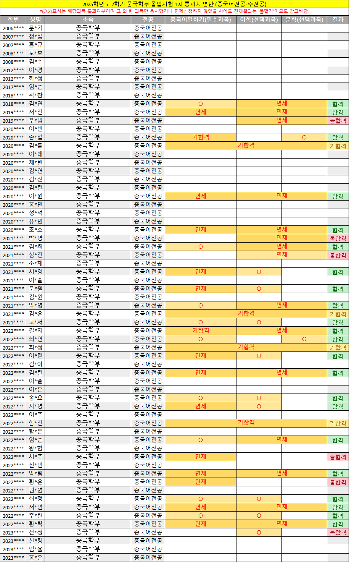Click the 결과 column header

click(338, 19)
